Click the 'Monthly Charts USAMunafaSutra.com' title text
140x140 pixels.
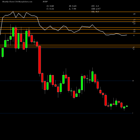point(17,2)
